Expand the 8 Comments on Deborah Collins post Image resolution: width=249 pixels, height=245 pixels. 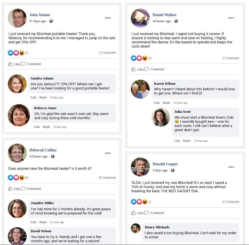point(107,177)
